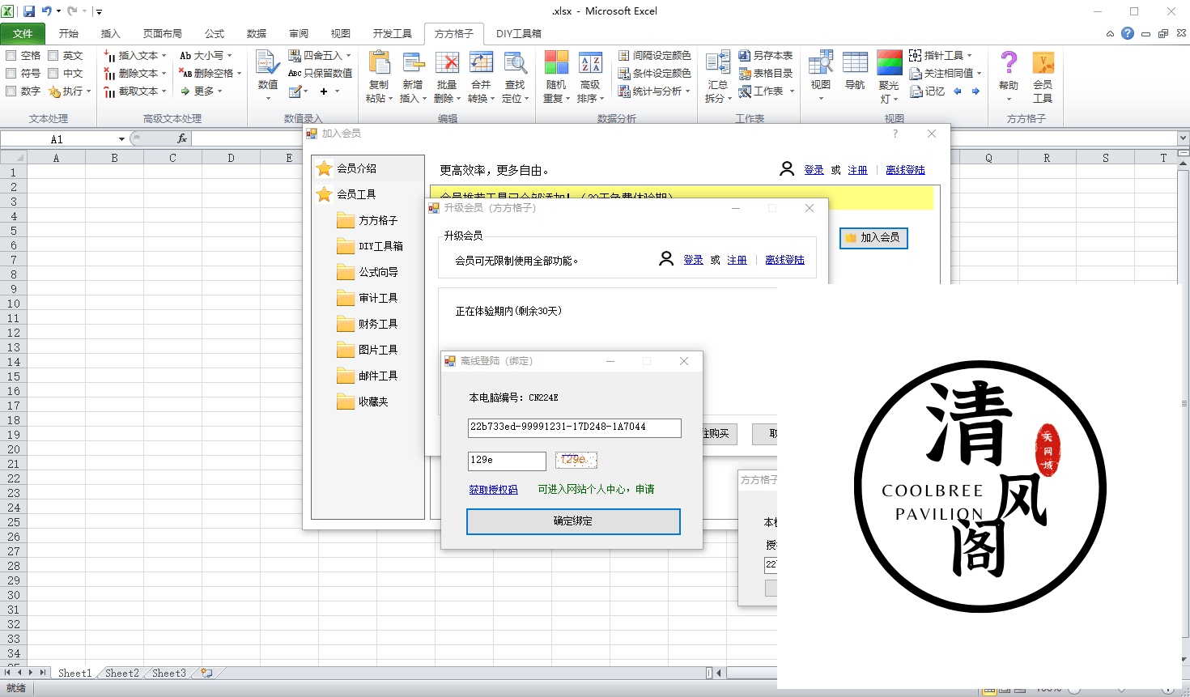The width and height of the screenshot is (1190, 697).
Task: Click 登录 link in 升级会员 dialog
Action: click(x=693, y=260)
